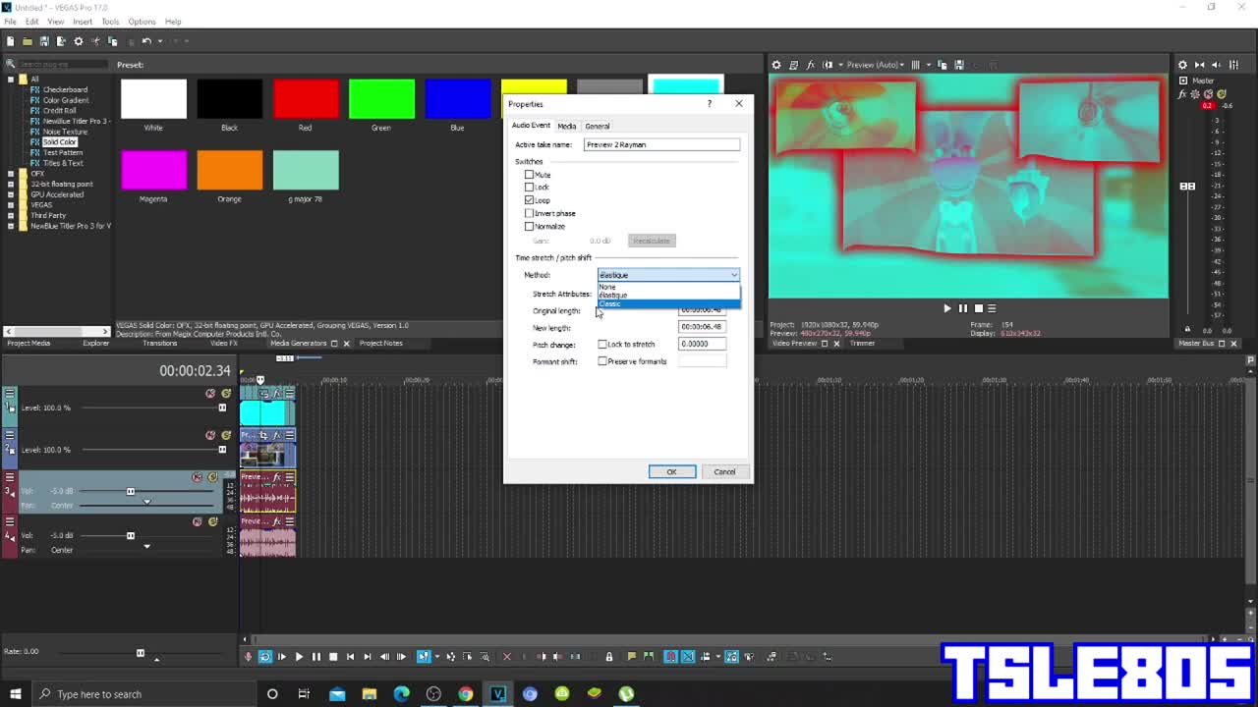Select Checkerboard generator in tree
Image resolution: width=1258 pixels, height=707 pixels.
point(65,89)
